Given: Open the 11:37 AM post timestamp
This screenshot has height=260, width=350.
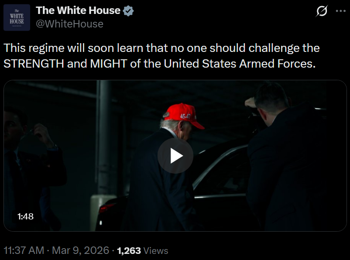Looking at the screenshot, I should point(24,250).
